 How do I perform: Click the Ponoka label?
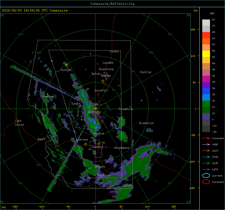pos(114,51)
